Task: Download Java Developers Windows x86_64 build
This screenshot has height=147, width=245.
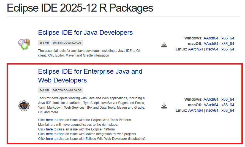Action: coord(228,38)
